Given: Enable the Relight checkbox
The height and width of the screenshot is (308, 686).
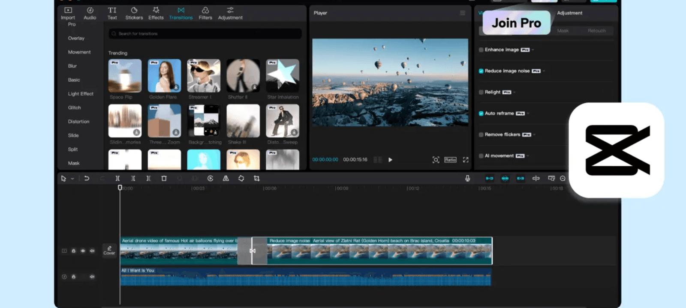Looking at the screenshot, I should pos(481,92).
